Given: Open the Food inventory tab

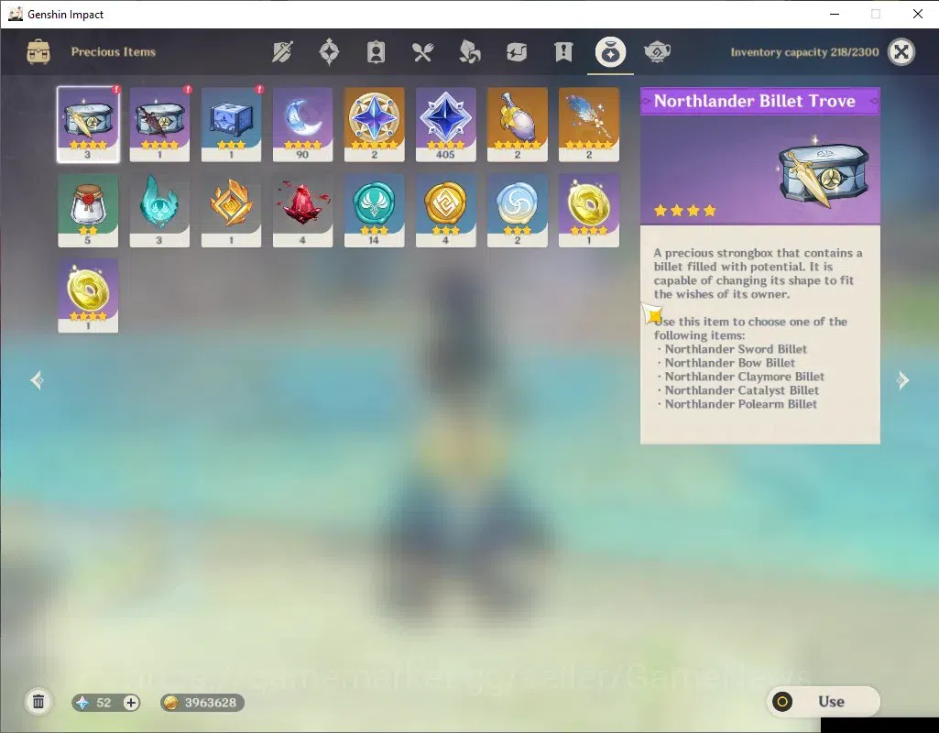Looking at the screenshot, I should pyautogui.click(x=422, y=52).
